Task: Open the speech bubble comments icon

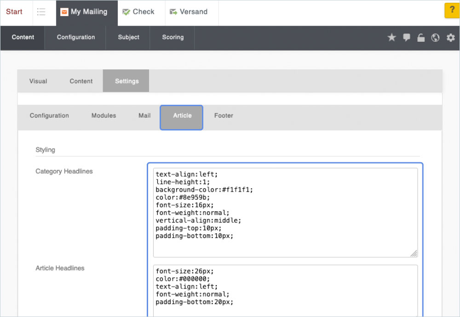Action: [x=406, y=38]
